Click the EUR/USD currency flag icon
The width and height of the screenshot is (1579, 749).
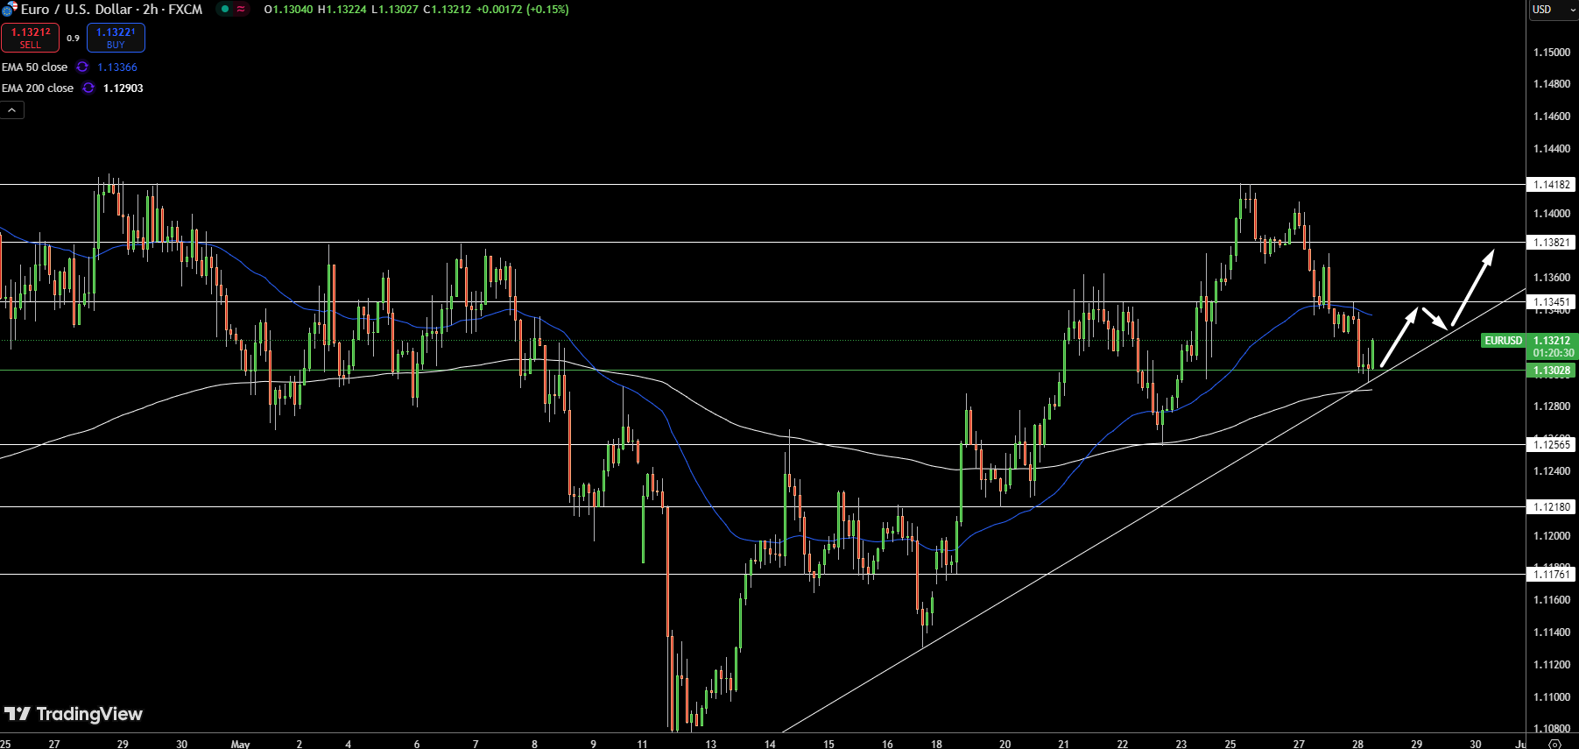click(x=10, y=10)
